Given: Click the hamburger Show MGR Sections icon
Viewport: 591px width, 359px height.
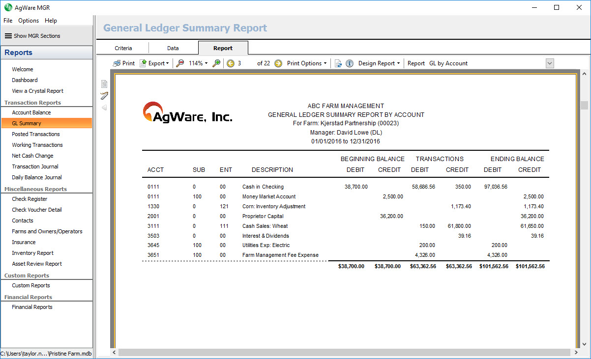Looking at the screenshot, I should pyautogui.click(x=8, y=36).
